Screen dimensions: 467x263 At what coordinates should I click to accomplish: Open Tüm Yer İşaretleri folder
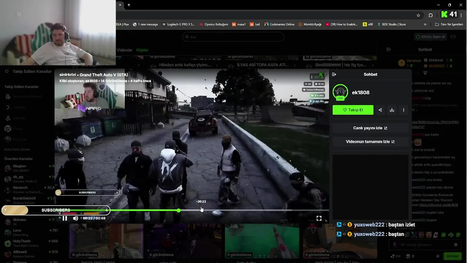[x=449, y=24]
